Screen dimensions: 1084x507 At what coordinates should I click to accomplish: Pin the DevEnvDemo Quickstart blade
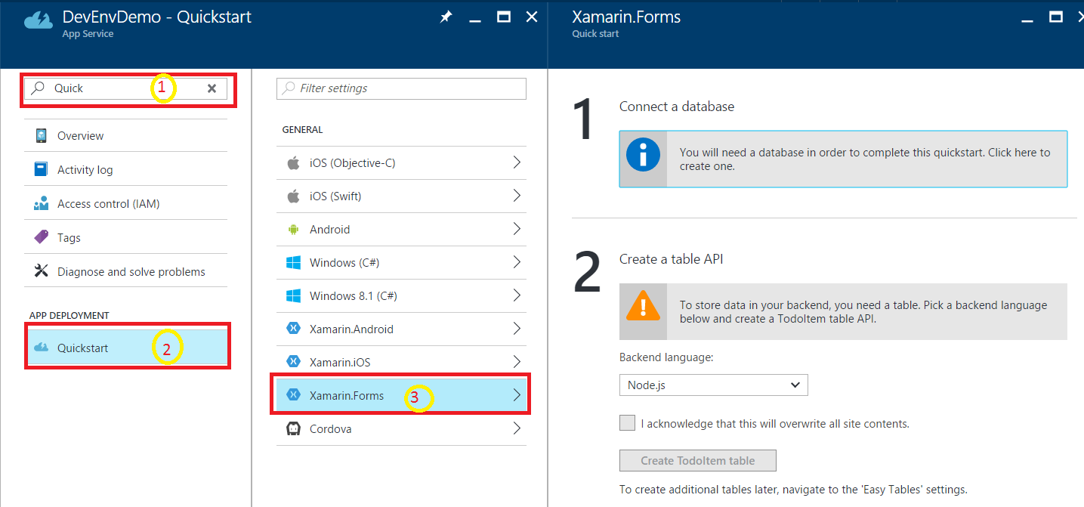pyautogui.click(x=446, y=17)
